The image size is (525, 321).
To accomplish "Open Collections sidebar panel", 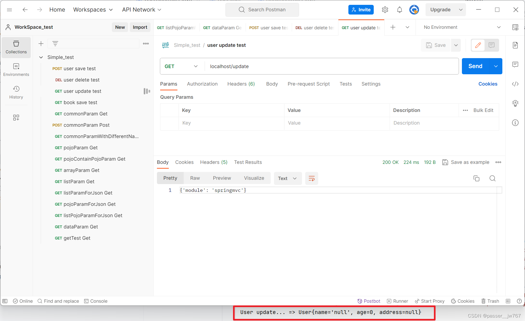I will (x=16, y=47).
